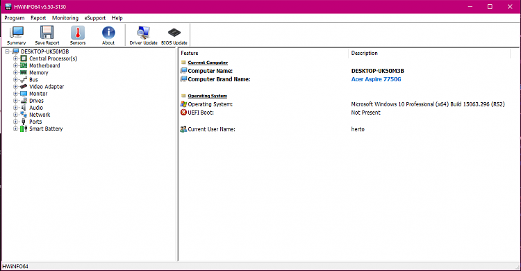Click the Current User Name people icon
This screenshot has height=271, width=521.
(x=183, y=129)
